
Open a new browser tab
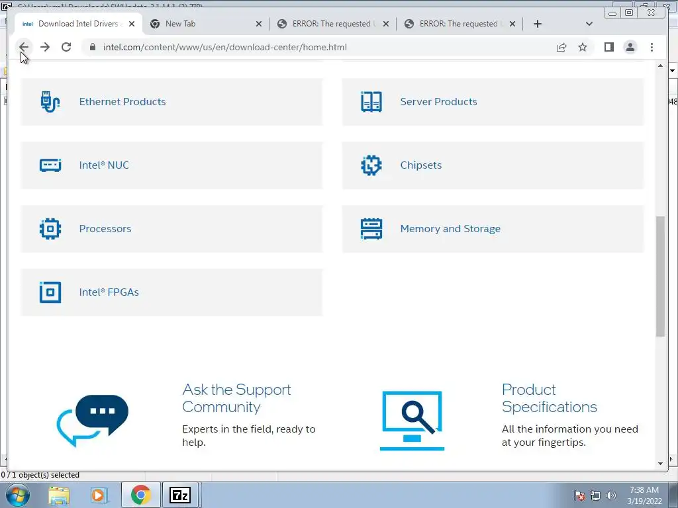[538, 24]
